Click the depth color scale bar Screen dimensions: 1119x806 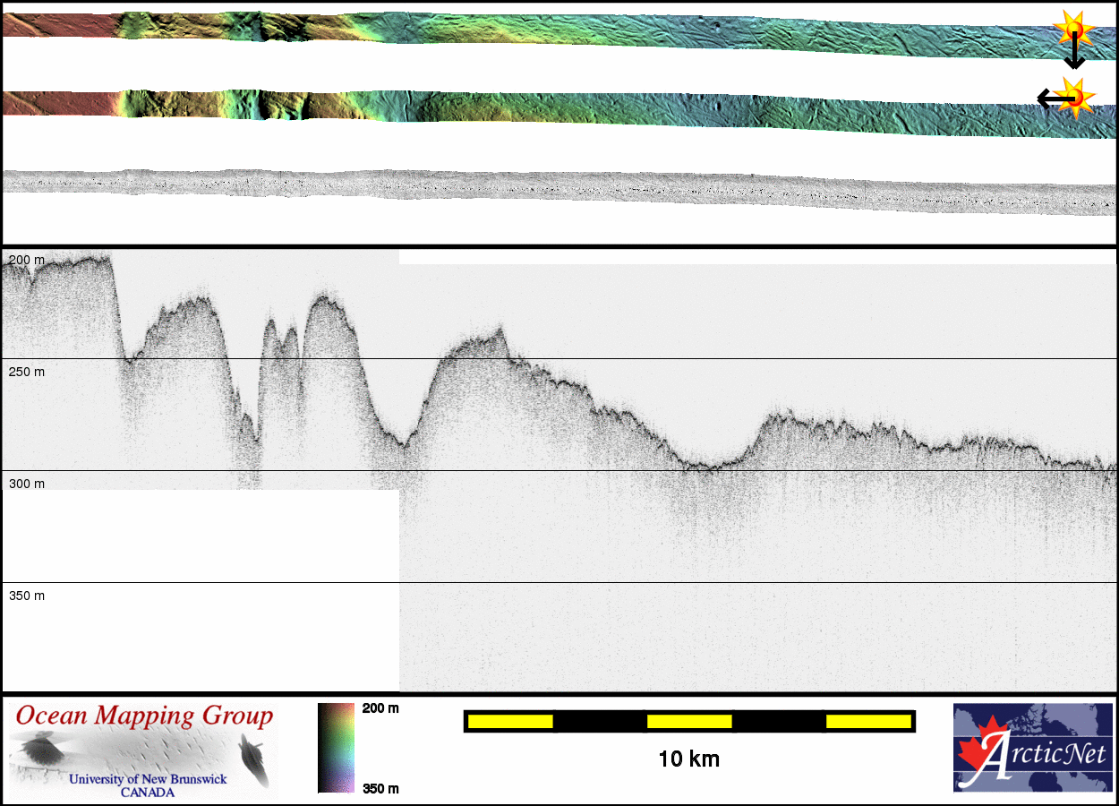336,748
